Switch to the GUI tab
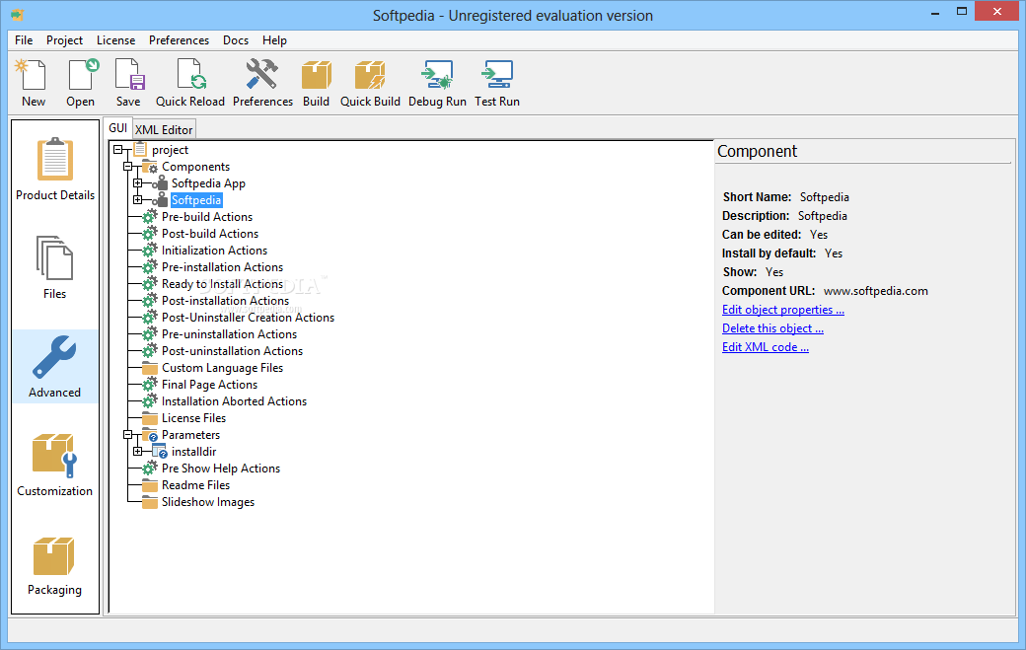Viewport: 1026px width, 650px height. [117, 128]
